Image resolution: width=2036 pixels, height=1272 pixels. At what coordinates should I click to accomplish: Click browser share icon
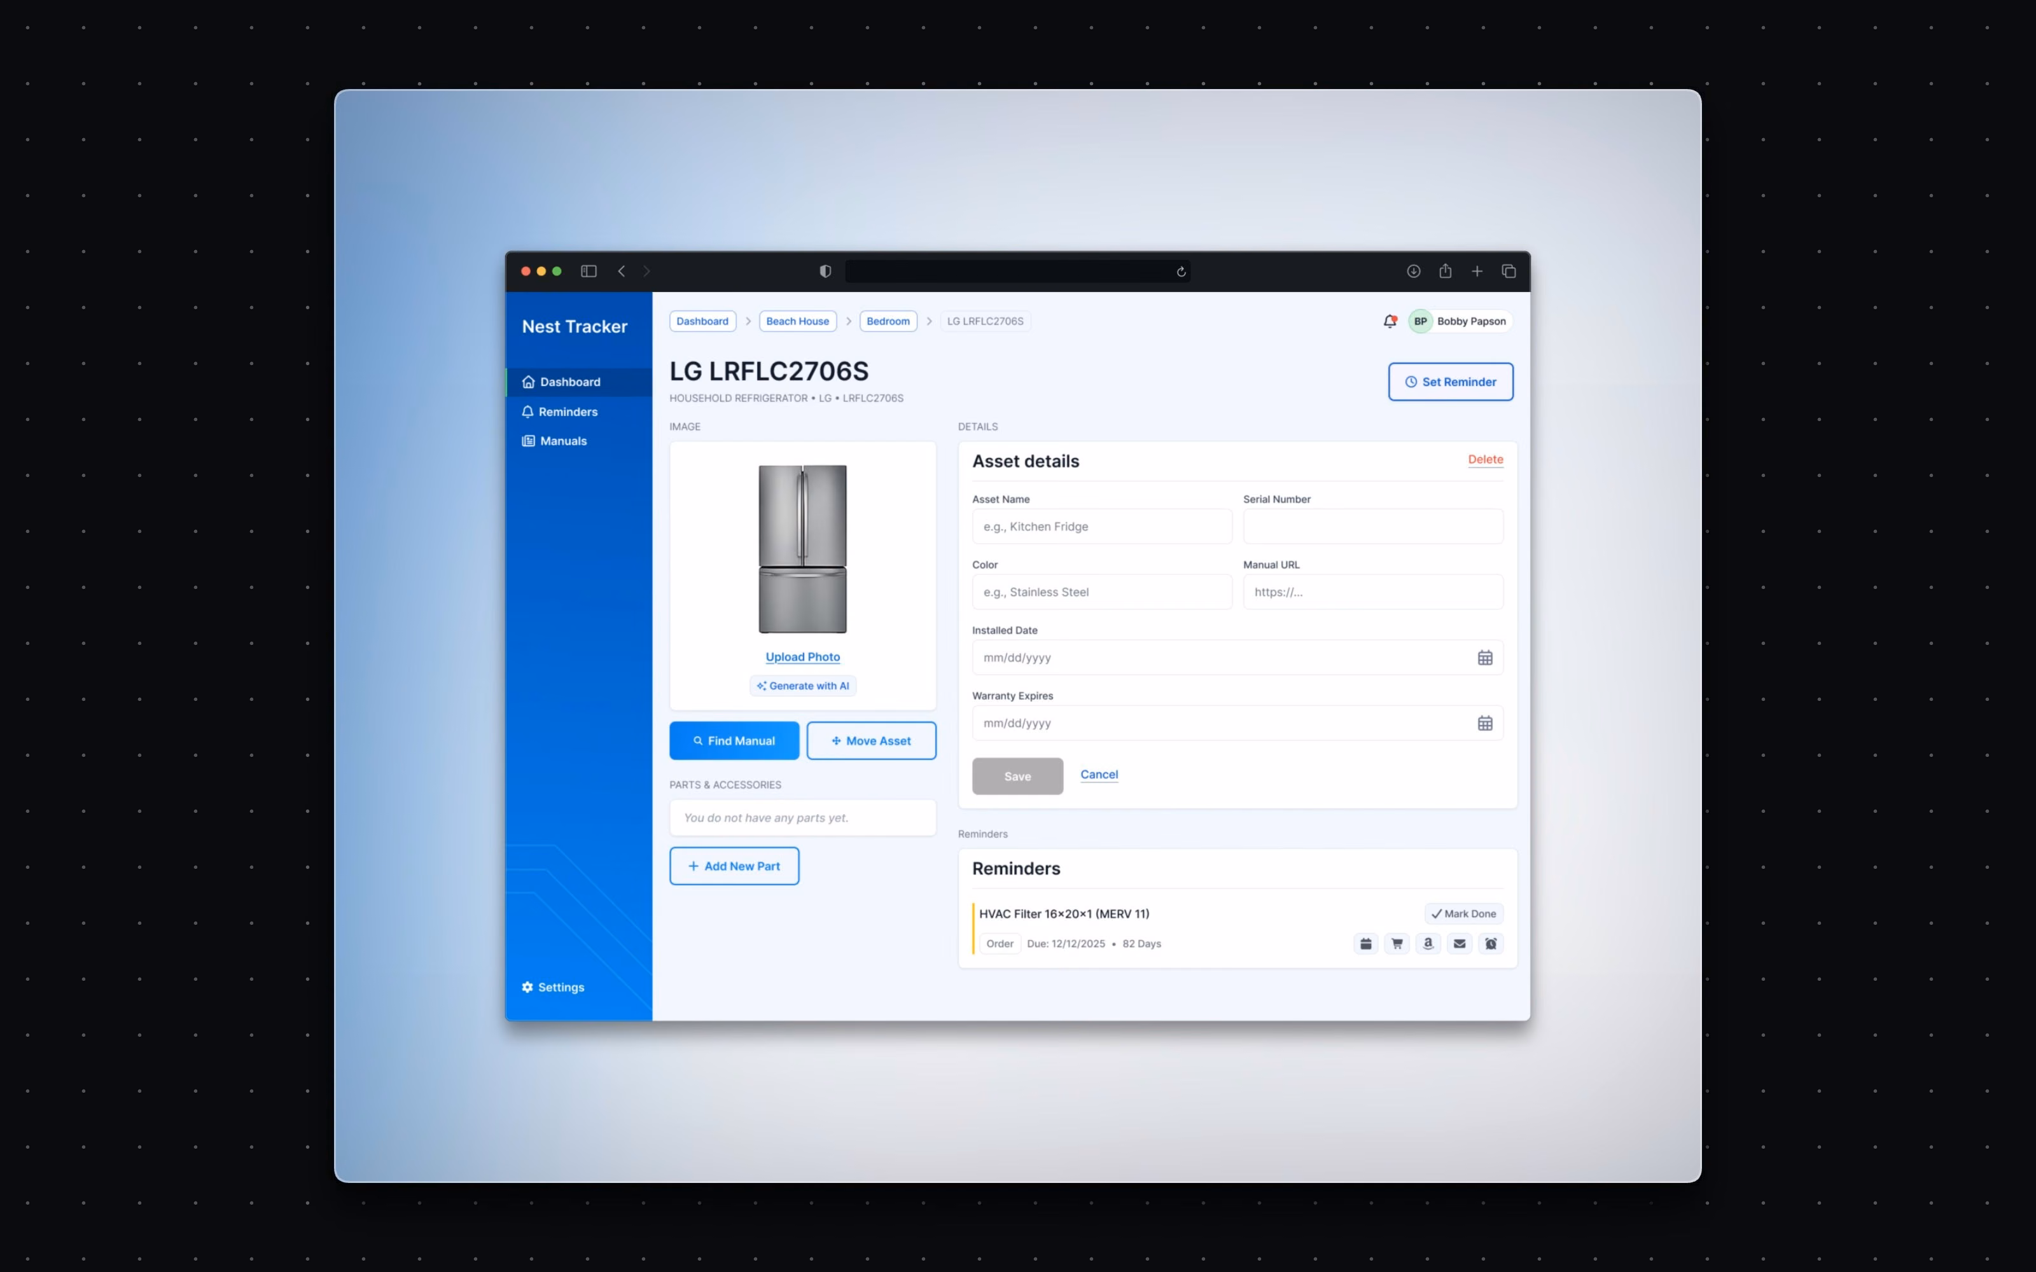1446,271
